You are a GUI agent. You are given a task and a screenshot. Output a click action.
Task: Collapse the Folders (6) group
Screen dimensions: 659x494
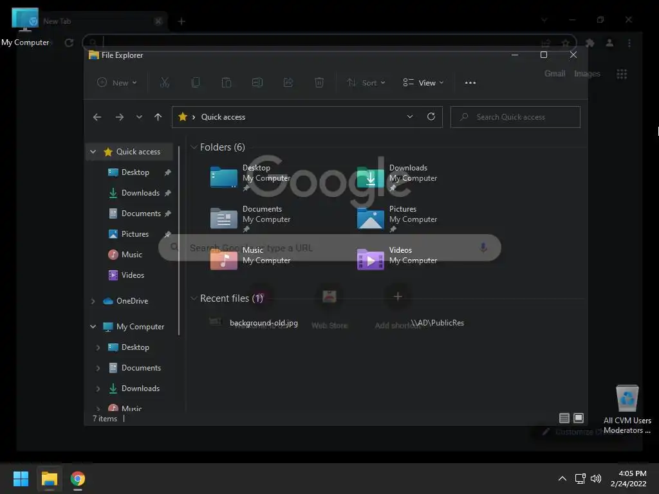(194, 147)
